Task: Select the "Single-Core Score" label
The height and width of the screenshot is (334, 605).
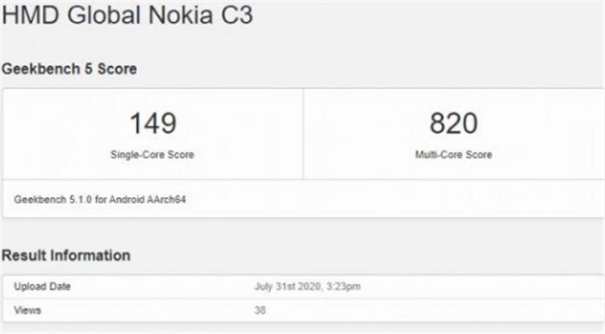Action: pos(152,154)
